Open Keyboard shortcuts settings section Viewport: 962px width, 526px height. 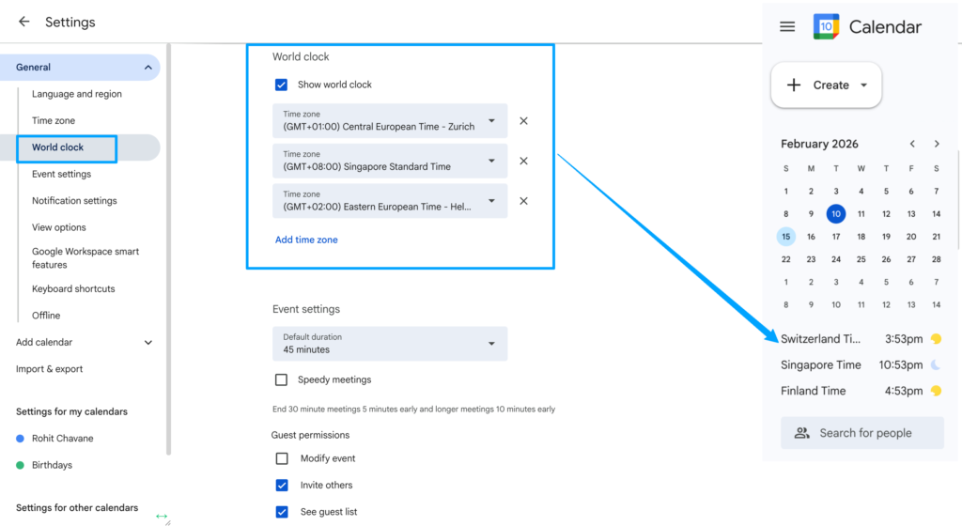coord(73,289)
